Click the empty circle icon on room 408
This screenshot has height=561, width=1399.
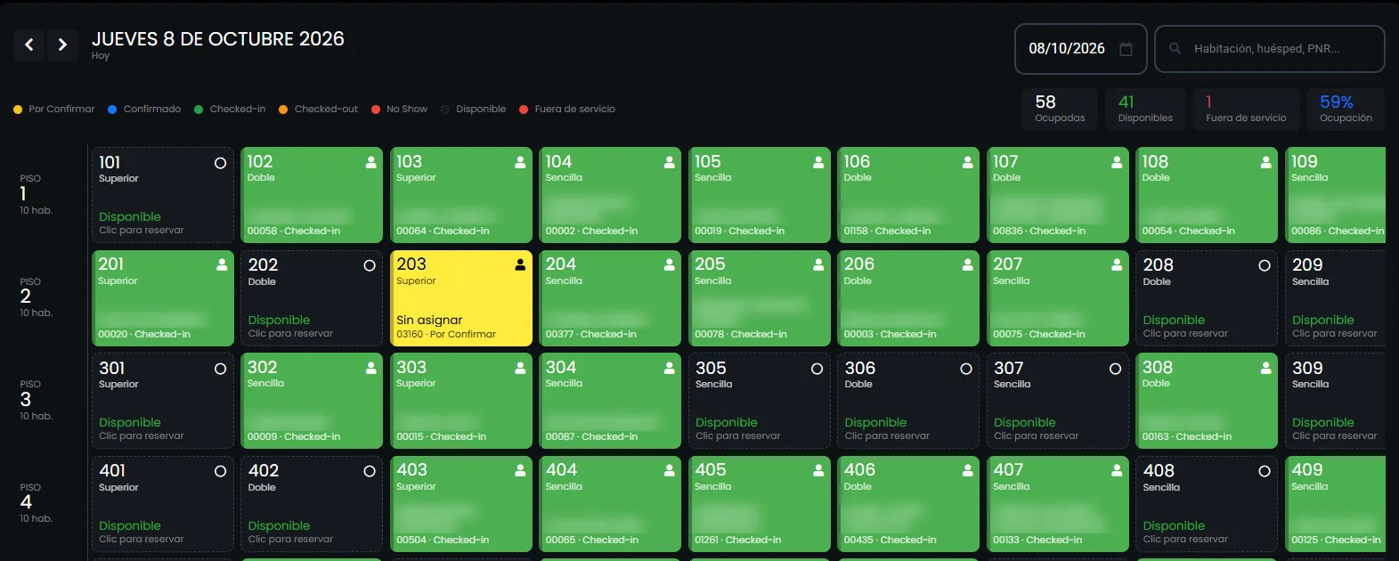coord(1265,471)
